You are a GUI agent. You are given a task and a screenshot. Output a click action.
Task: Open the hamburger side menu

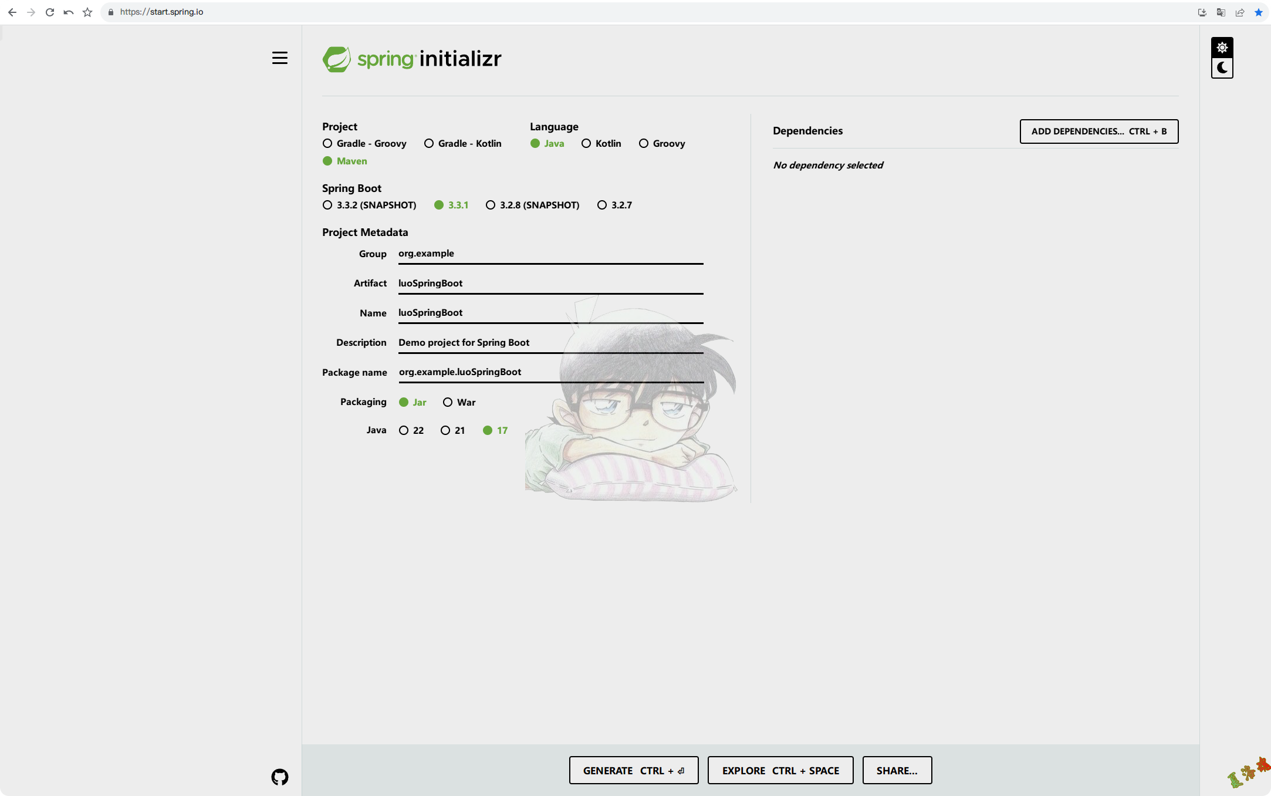tap(280, 58)
